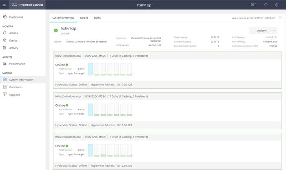
Task: Open the help question mark icon
Action: [277, 5]
